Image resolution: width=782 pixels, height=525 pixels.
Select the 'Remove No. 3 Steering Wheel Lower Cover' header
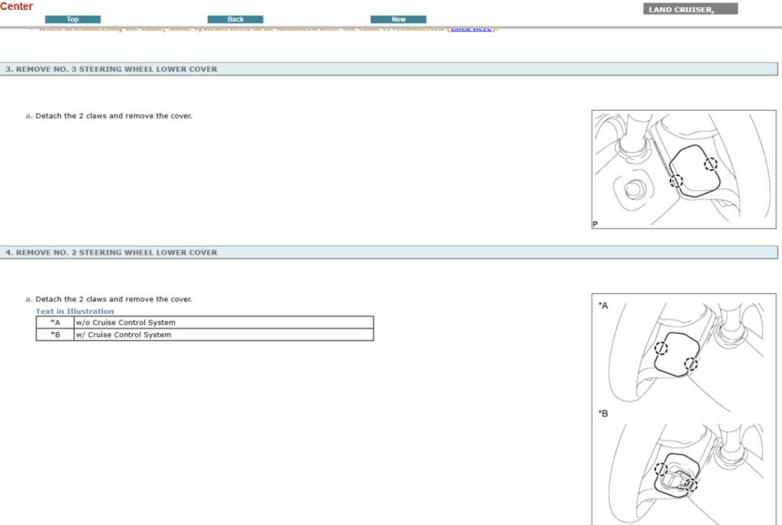pos(111,69)
